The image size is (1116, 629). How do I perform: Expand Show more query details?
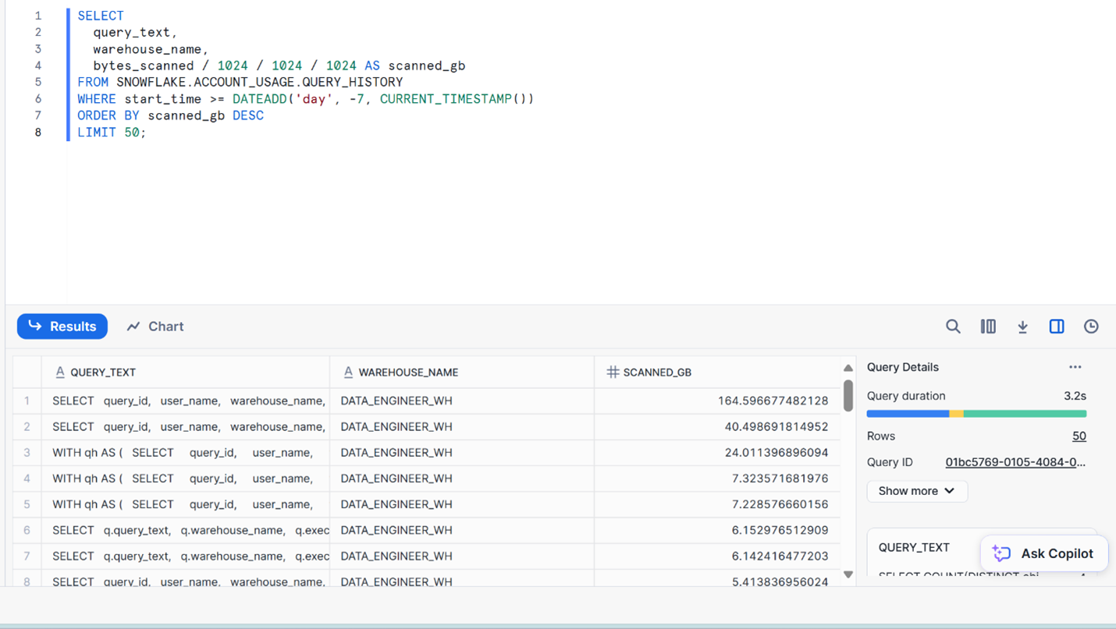coord(916,491)
